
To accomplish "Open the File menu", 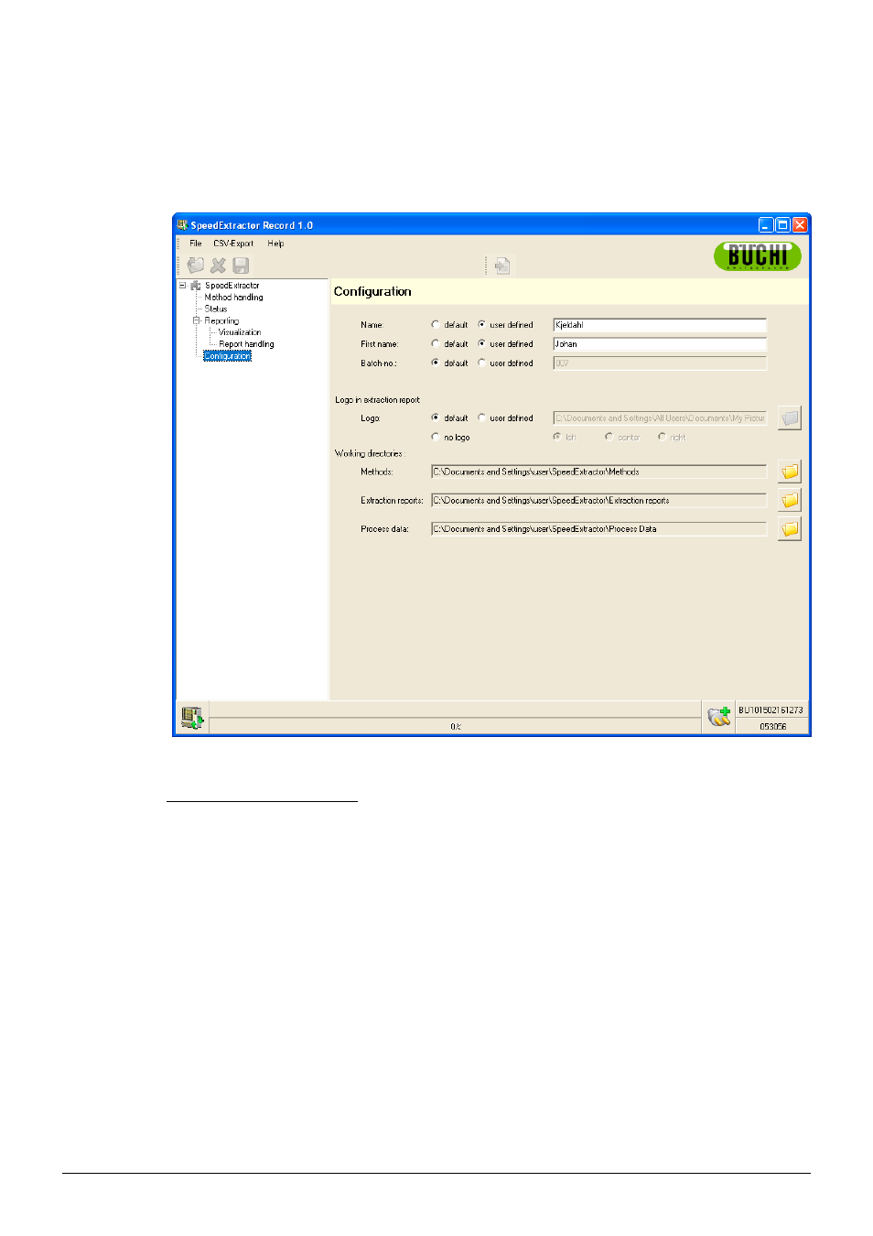I will (196, 244).
